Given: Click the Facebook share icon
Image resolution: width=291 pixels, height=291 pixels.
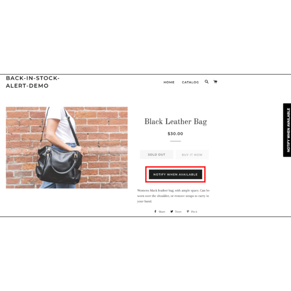Looking at the screenshot, I should (x=155, y=211).
